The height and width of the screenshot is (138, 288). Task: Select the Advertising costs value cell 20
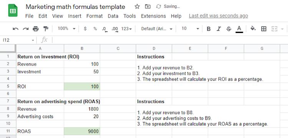[x=82, y=117]
